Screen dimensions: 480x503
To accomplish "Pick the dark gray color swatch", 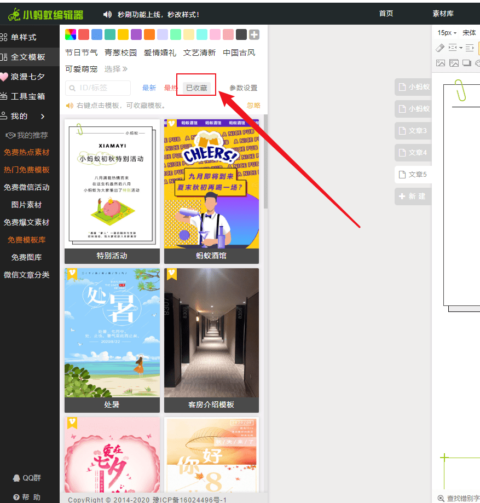I will [241, 34].
